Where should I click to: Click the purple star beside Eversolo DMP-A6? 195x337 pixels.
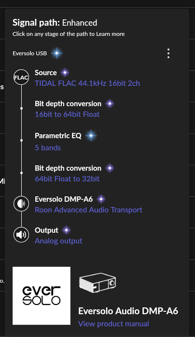pyautogui.click(x=101, y=199)
